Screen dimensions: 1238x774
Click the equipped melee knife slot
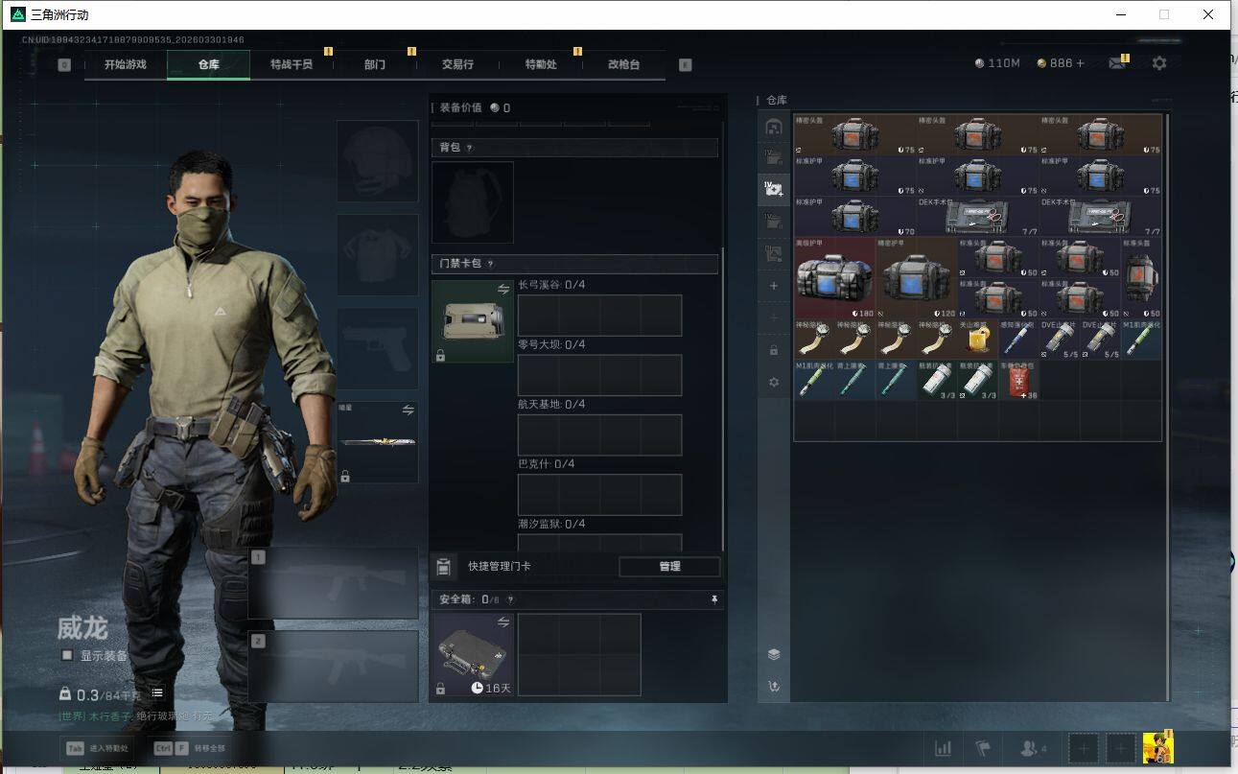[x=377, y=442]
